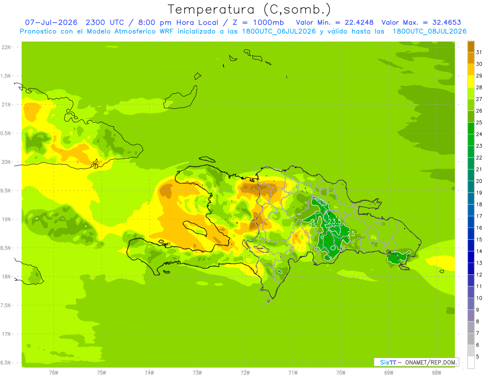Pick legend color band between 30 and 31
Image resolution: width=490 pixels, height=378 pixels.
471,58
